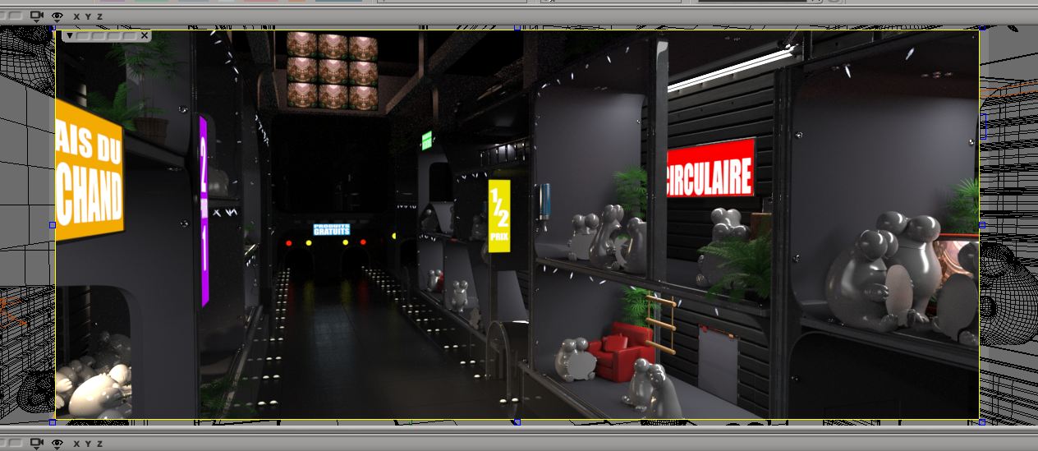Select Y axis view in lower viewport
Screen dimensions: 1038x451
(88, 444)
